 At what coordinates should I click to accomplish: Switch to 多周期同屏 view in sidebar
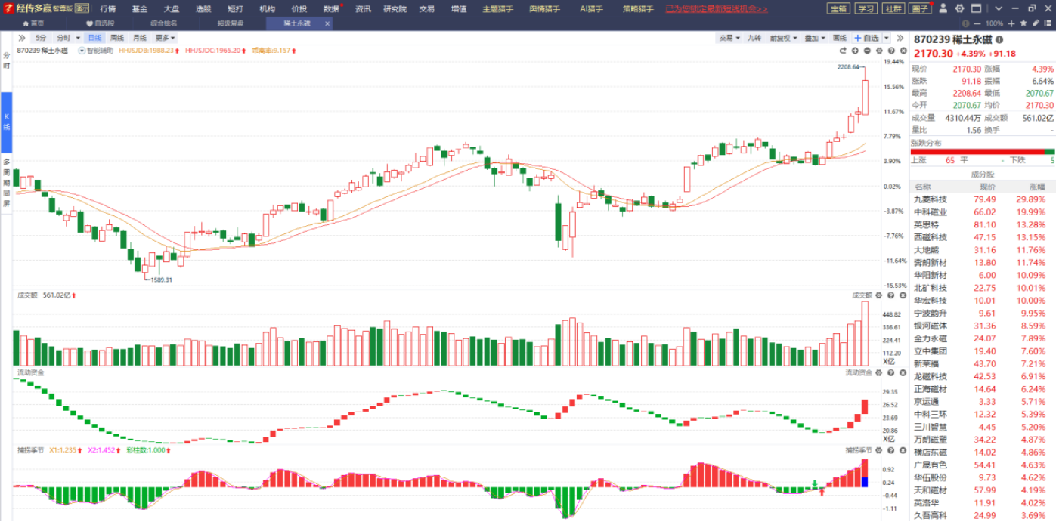[x=6, y=183]
